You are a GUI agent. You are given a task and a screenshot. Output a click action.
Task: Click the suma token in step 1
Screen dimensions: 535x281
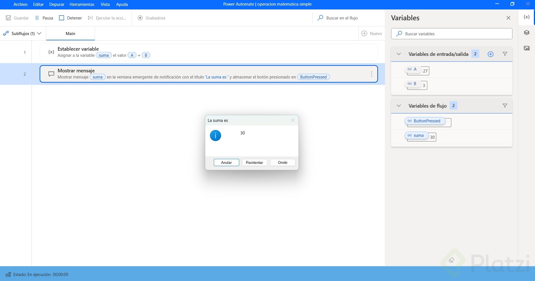click(x=104, y=55)
